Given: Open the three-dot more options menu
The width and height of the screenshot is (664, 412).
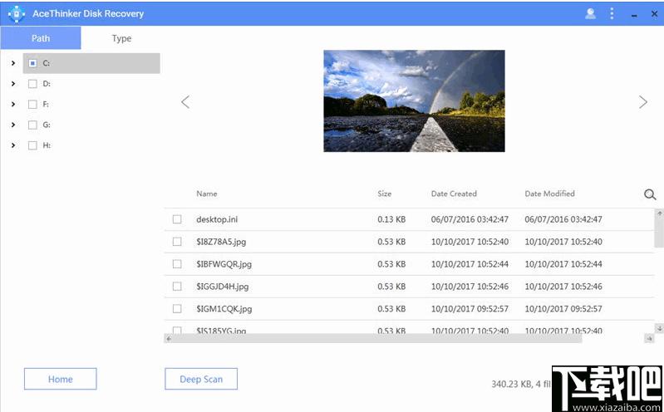Looking at the screenshot, I should [x=612, y=13].
